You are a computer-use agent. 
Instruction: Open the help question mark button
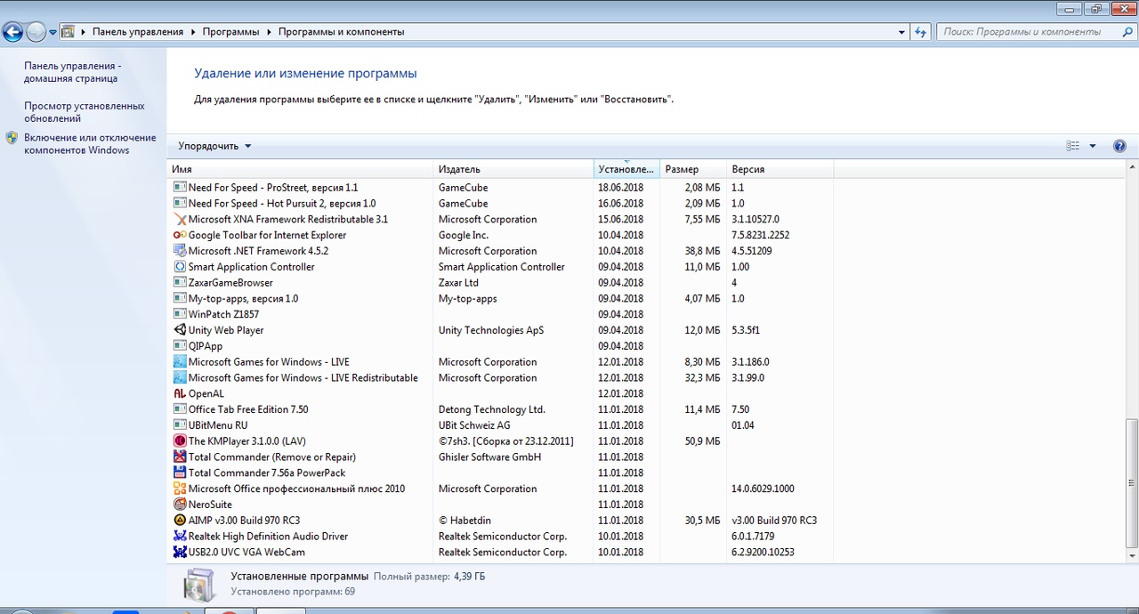1119,146
